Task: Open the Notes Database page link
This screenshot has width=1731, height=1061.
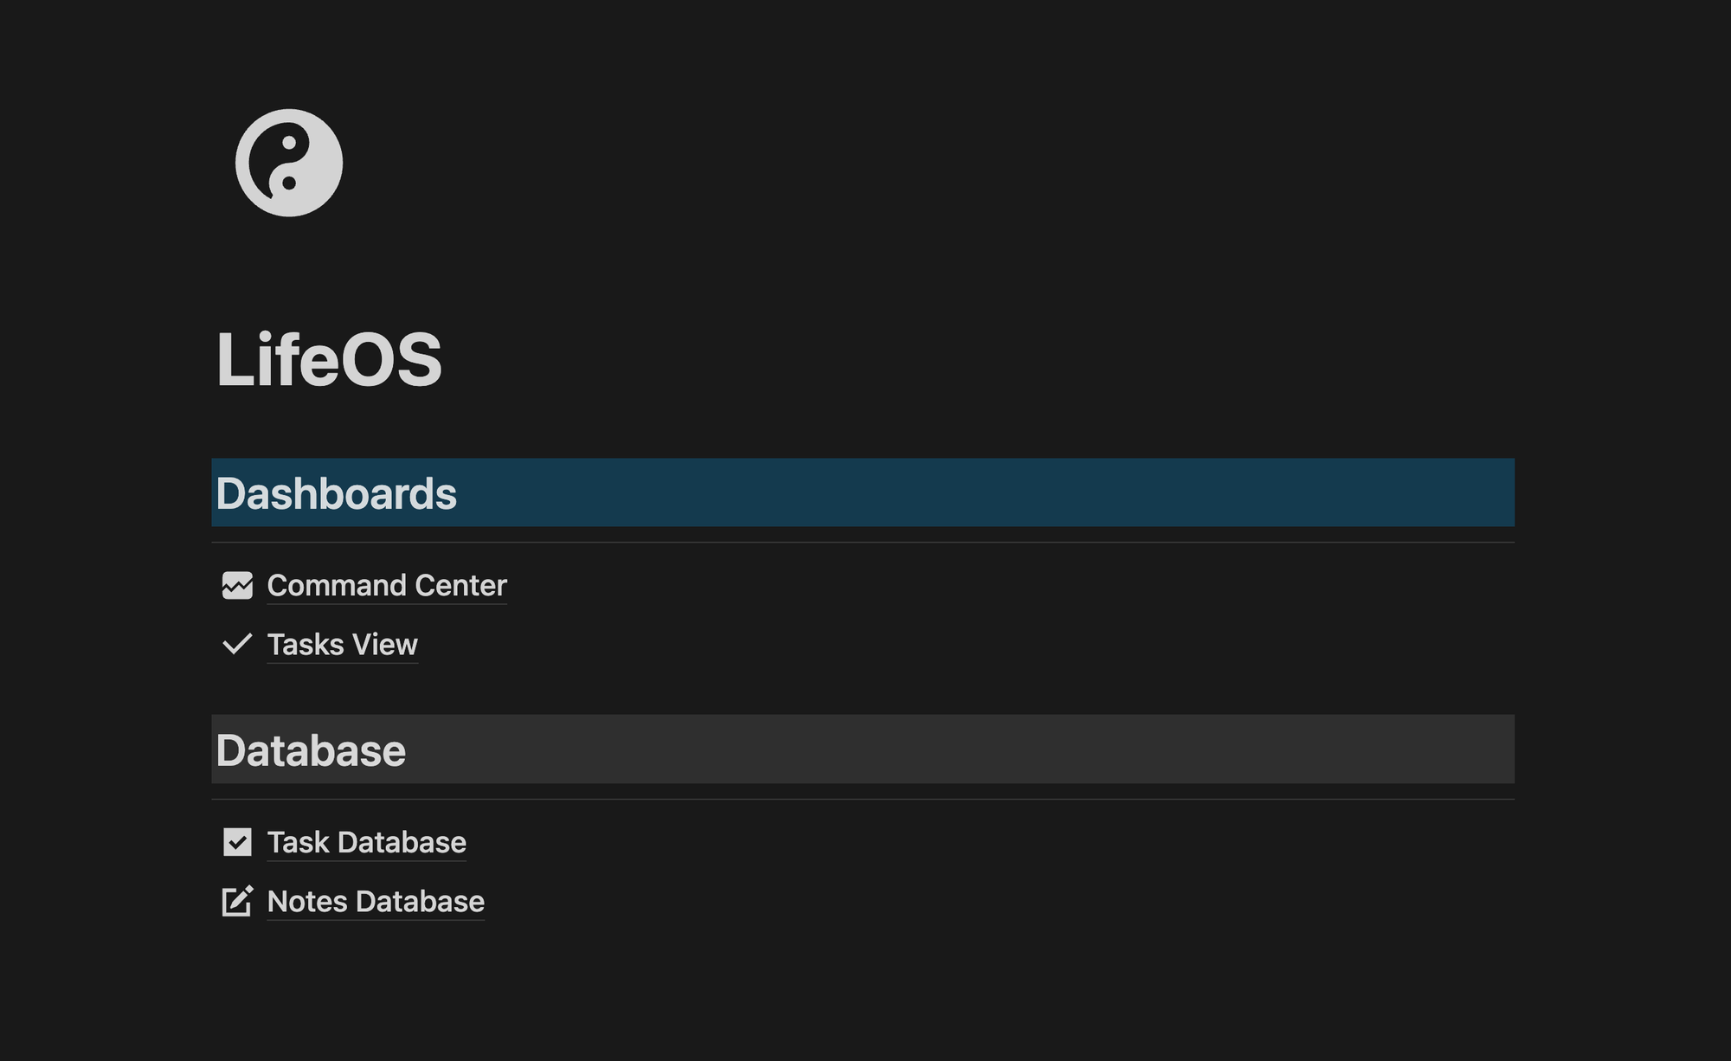Action: coord(376,901)
